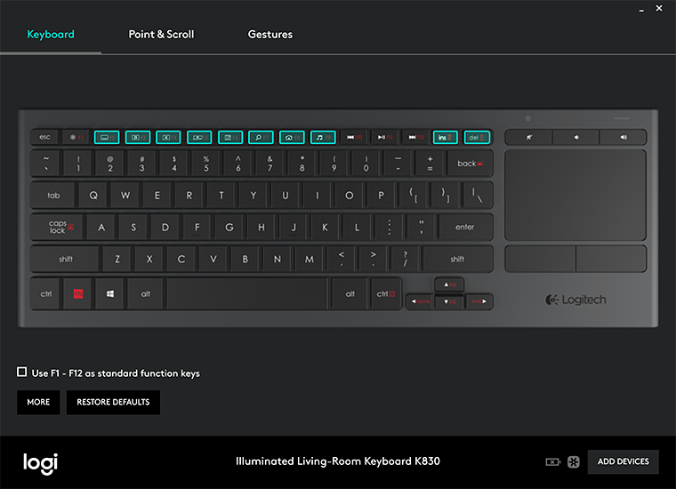Click the Windows logo key
This screenshot has height=489, width=676.
point(110,293)
